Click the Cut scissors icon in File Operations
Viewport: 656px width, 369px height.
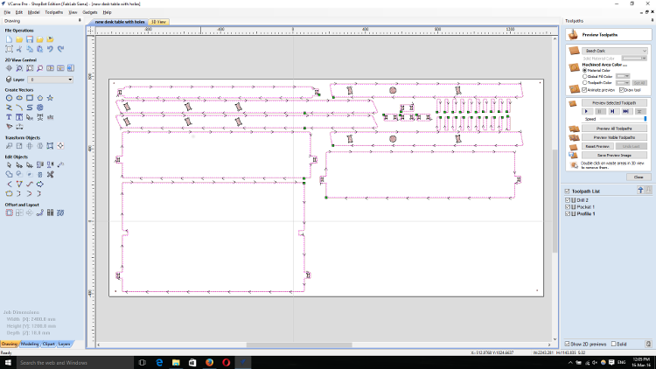coord(19,49)
